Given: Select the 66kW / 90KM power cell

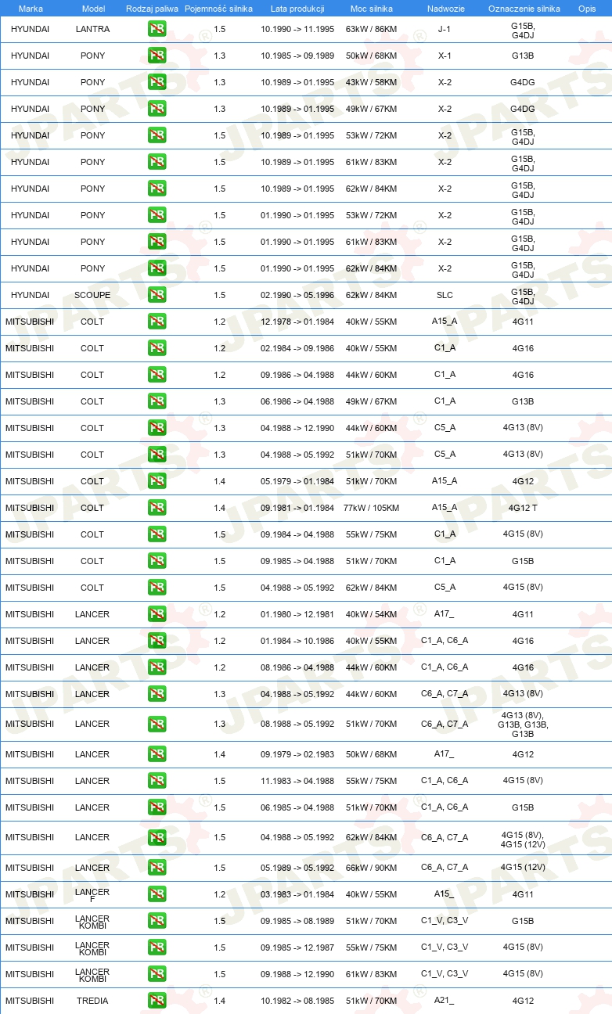Looking at the screenshot, I should point(371,868).
